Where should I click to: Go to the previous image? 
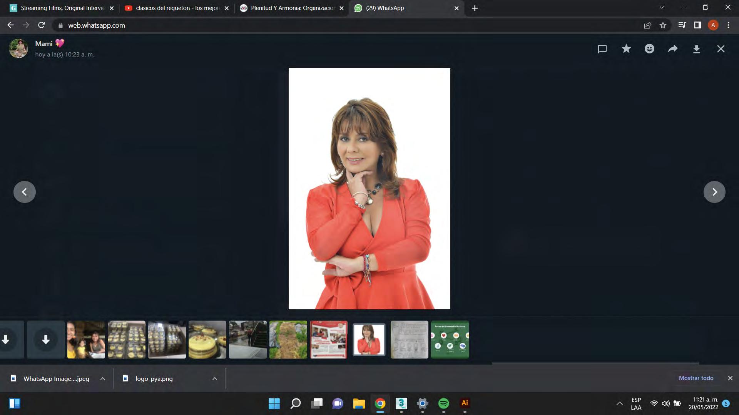coord(25,192)
